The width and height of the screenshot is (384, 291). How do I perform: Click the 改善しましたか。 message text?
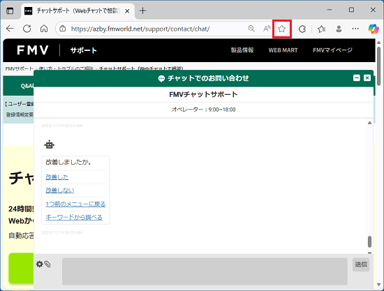(68, 163)
